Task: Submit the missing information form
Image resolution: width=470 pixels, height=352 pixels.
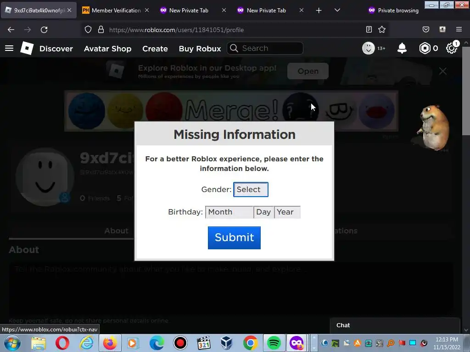Action: click(234, 238)
